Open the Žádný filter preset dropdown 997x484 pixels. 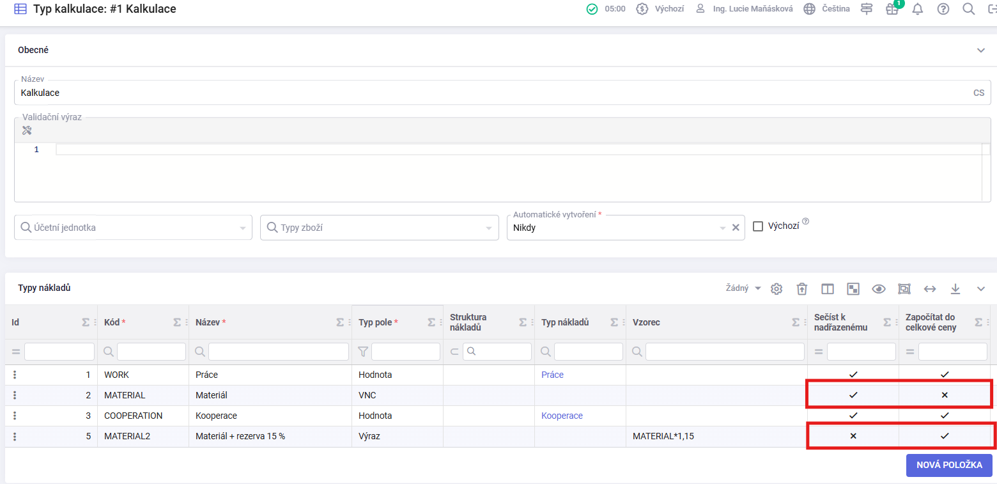coord(743,288)
